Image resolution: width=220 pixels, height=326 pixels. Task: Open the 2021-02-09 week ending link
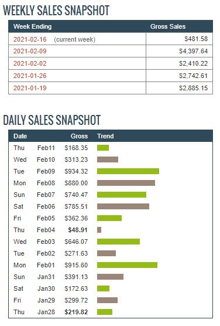click(30, 51)
